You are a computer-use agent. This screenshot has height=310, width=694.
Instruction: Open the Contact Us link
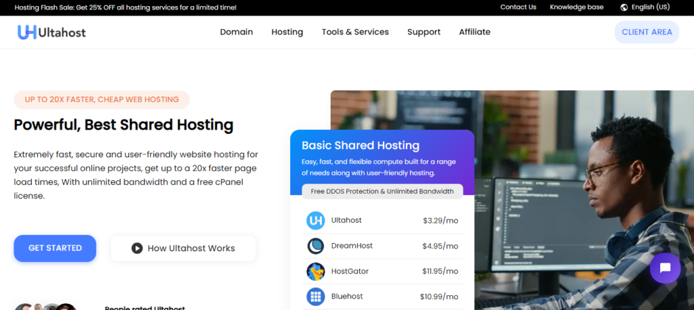pos(518,7)
